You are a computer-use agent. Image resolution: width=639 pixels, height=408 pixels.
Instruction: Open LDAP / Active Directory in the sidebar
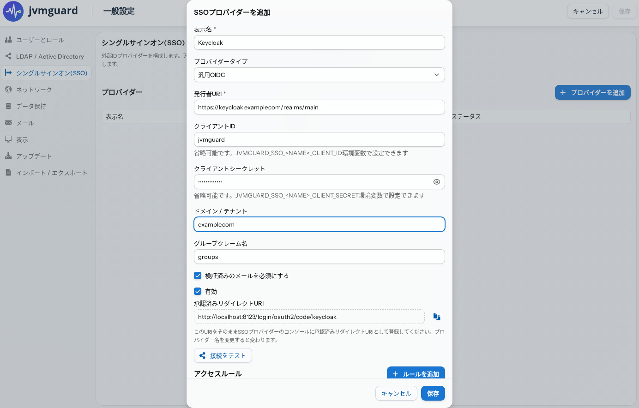[46, 56]
